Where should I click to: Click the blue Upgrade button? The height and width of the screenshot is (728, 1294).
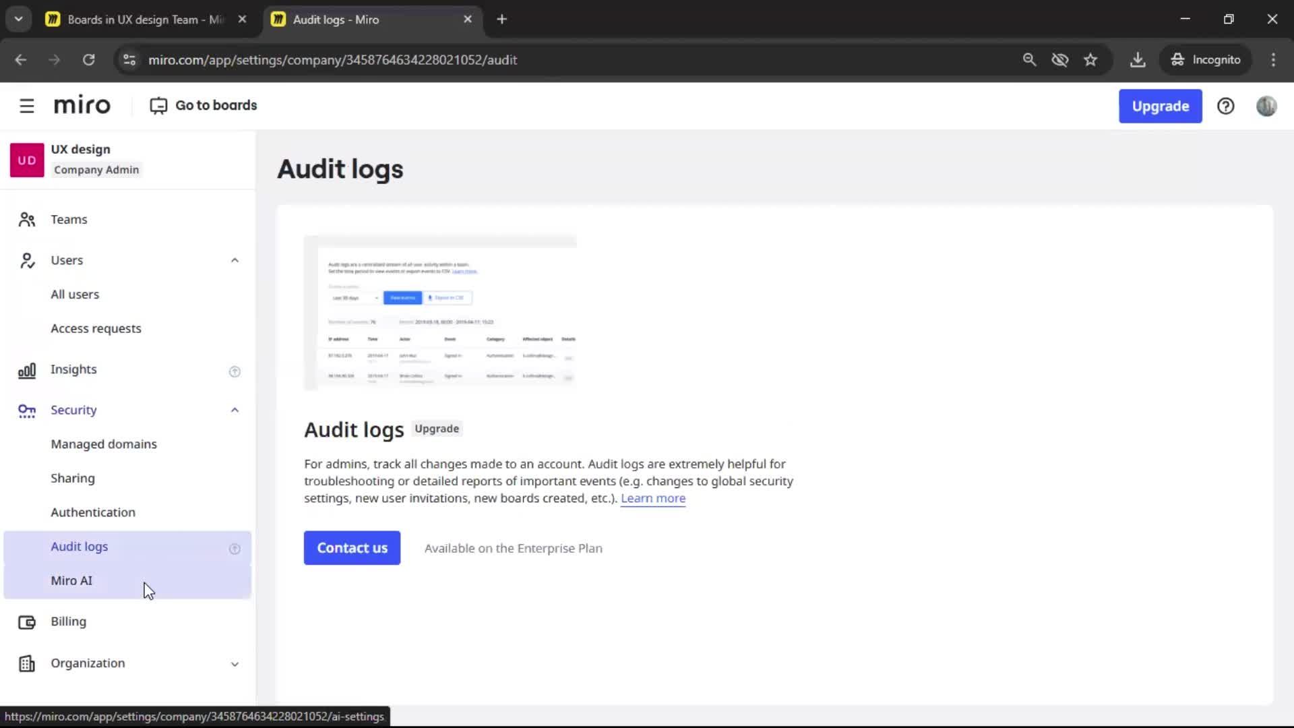pos(1160,106)
